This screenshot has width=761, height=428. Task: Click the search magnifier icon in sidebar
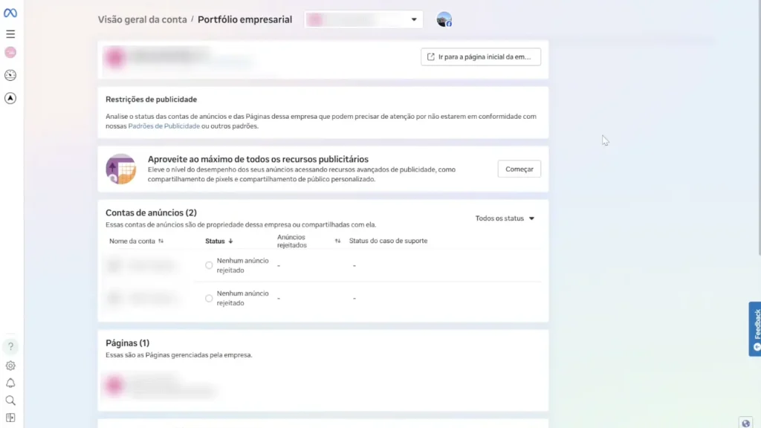[10, 401]
